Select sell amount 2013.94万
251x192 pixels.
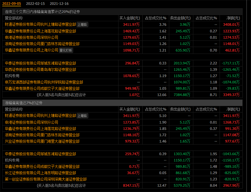182,63
